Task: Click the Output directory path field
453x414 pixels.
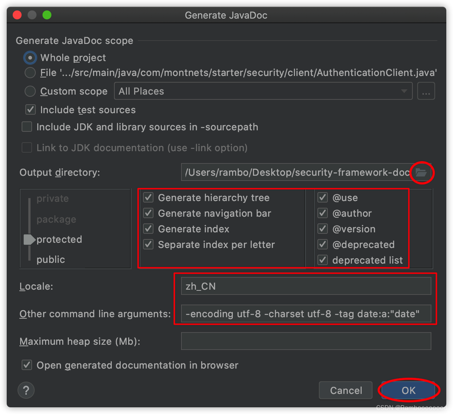Action: point(297,172)
